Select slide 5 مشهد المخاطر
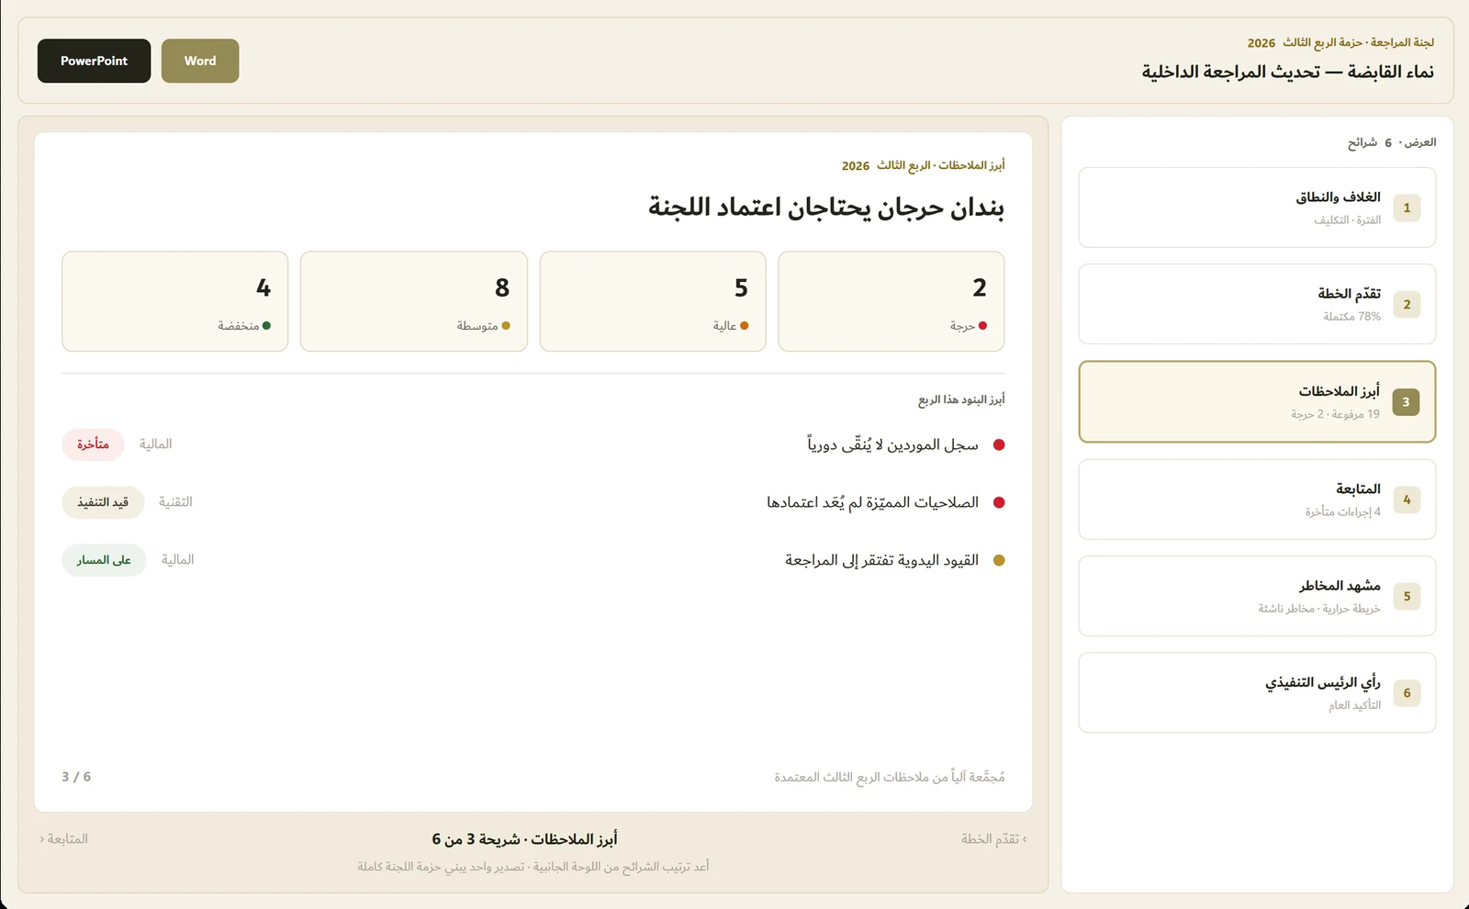The width and height of the screenshot is (1469, 909). click(x=1257, y=596)
